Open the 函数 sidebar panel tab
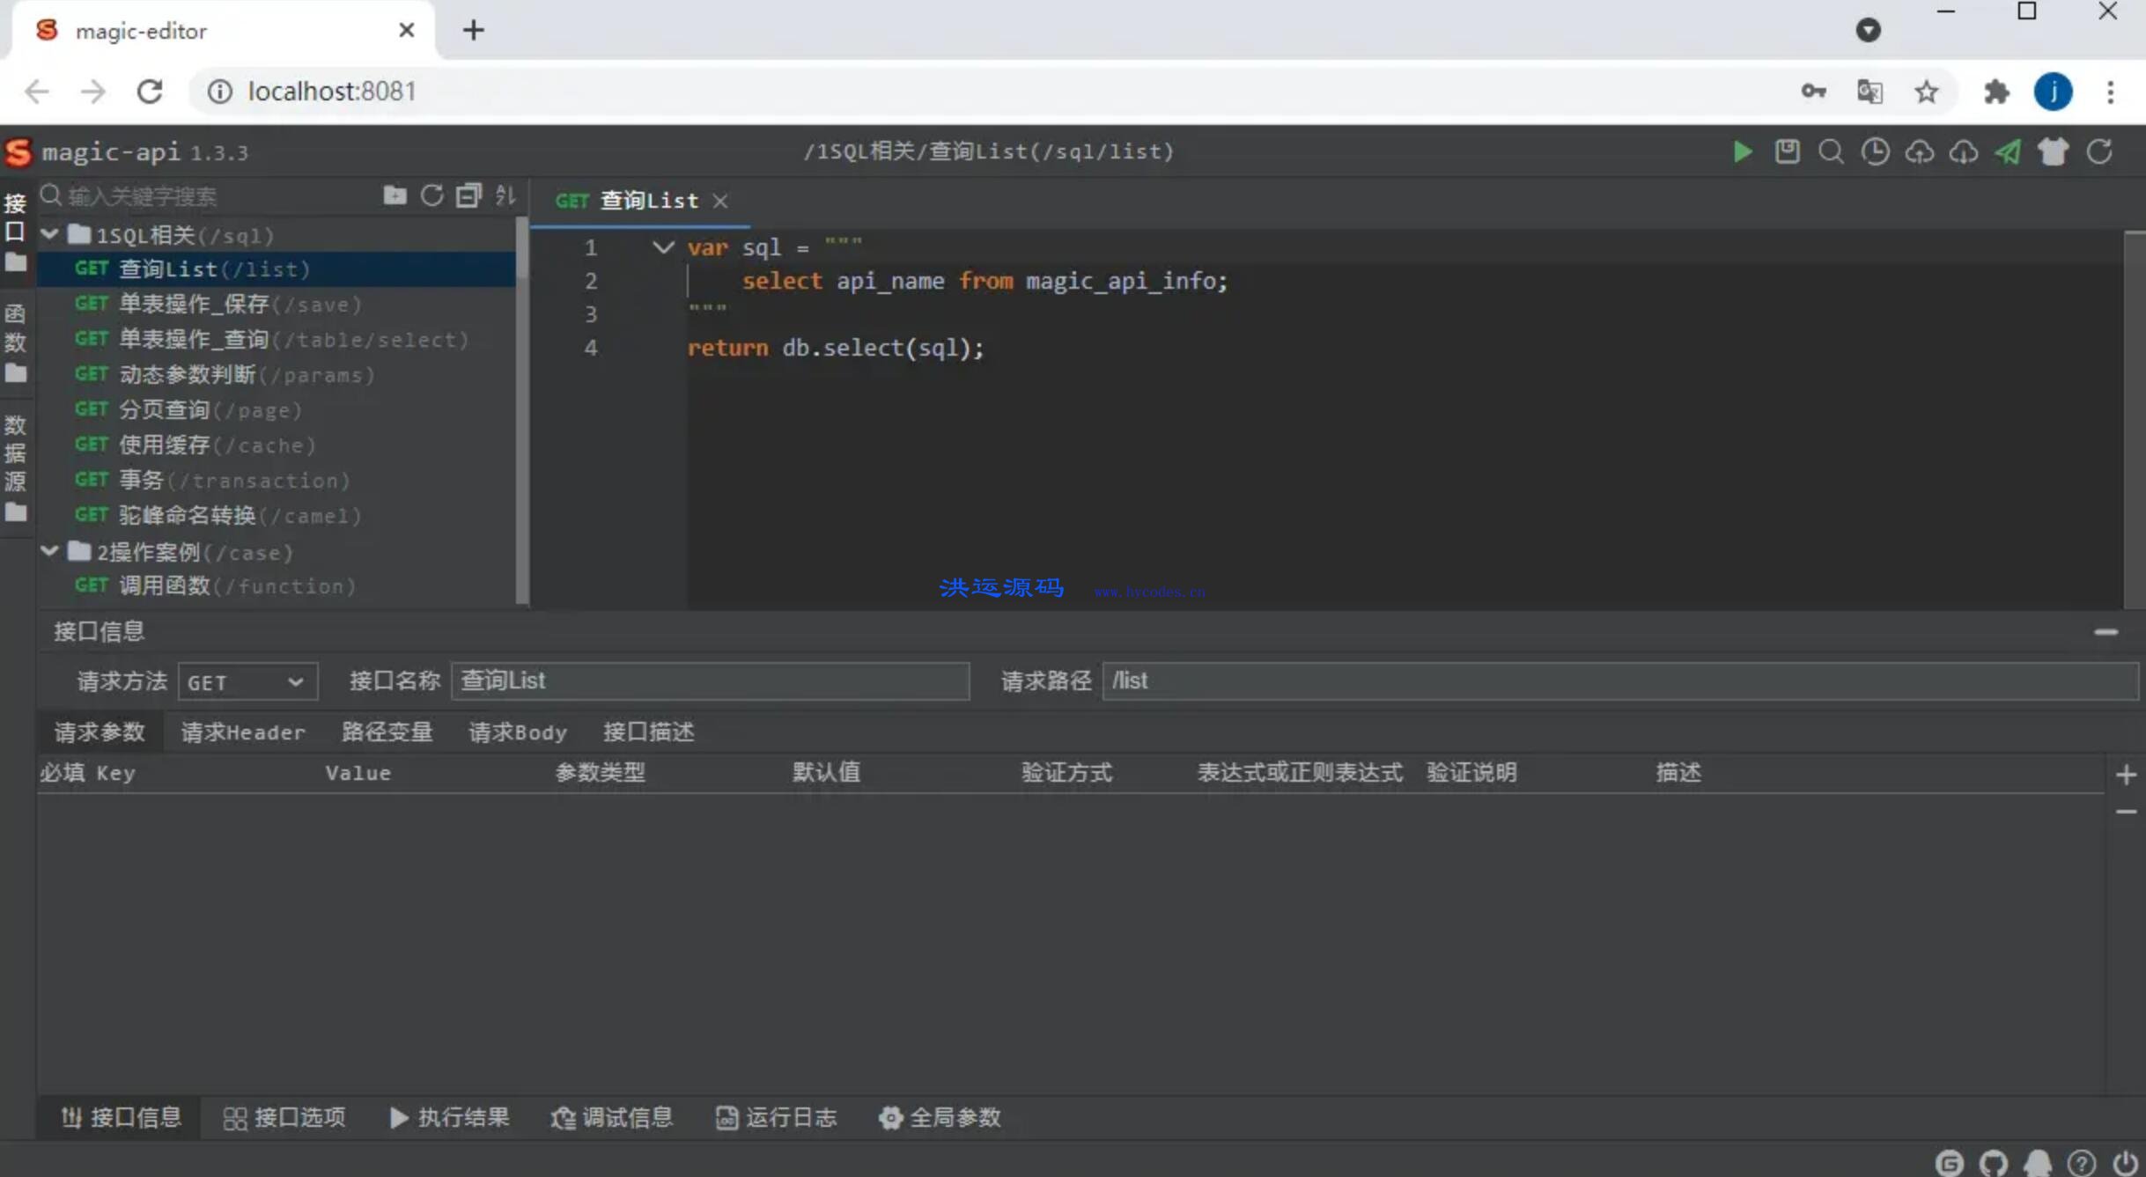This screenshot has height=1177, width=2146. point(15,343)
